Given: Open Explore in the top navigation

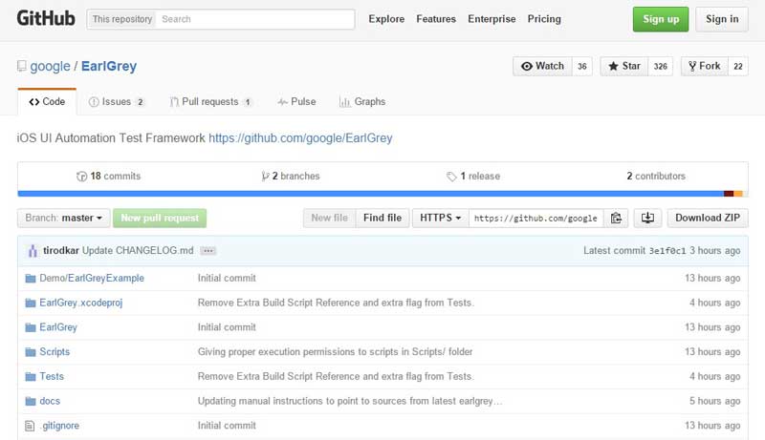Looking at the screenshot, I should [386, 19].
